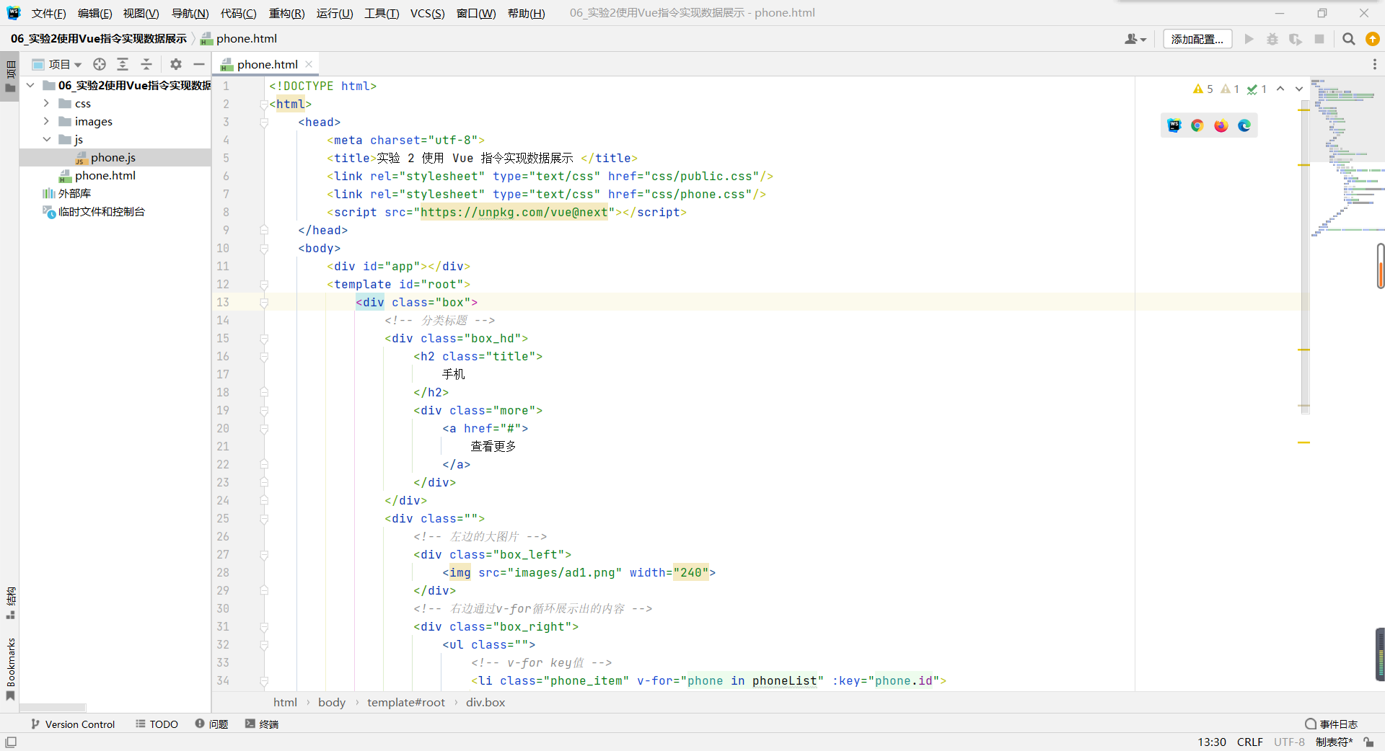The height and width of the screenshot is (751, 1385).
Task: Open the Bookmarks side tool window
Action: pos(11,668)
